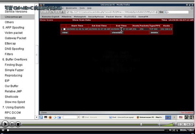Click the address bar URL

[112, 12]
